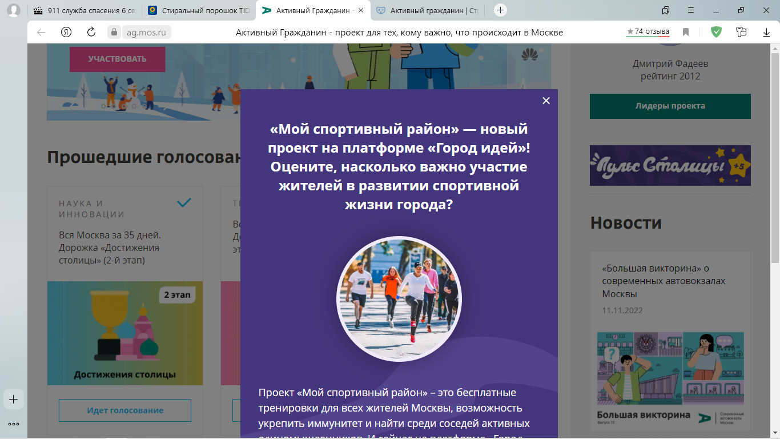Close the active Активный Гражданин tab
The image size is (780, 439).
pyautogui.click(x=360, y=10)
